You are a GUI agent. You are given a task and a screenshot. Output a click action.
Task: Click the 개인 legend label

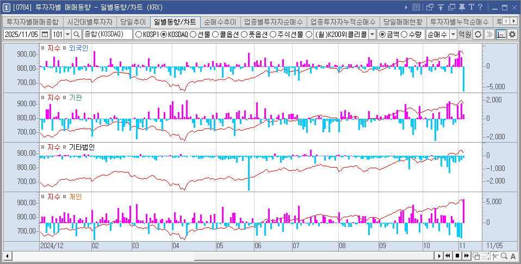76,197
